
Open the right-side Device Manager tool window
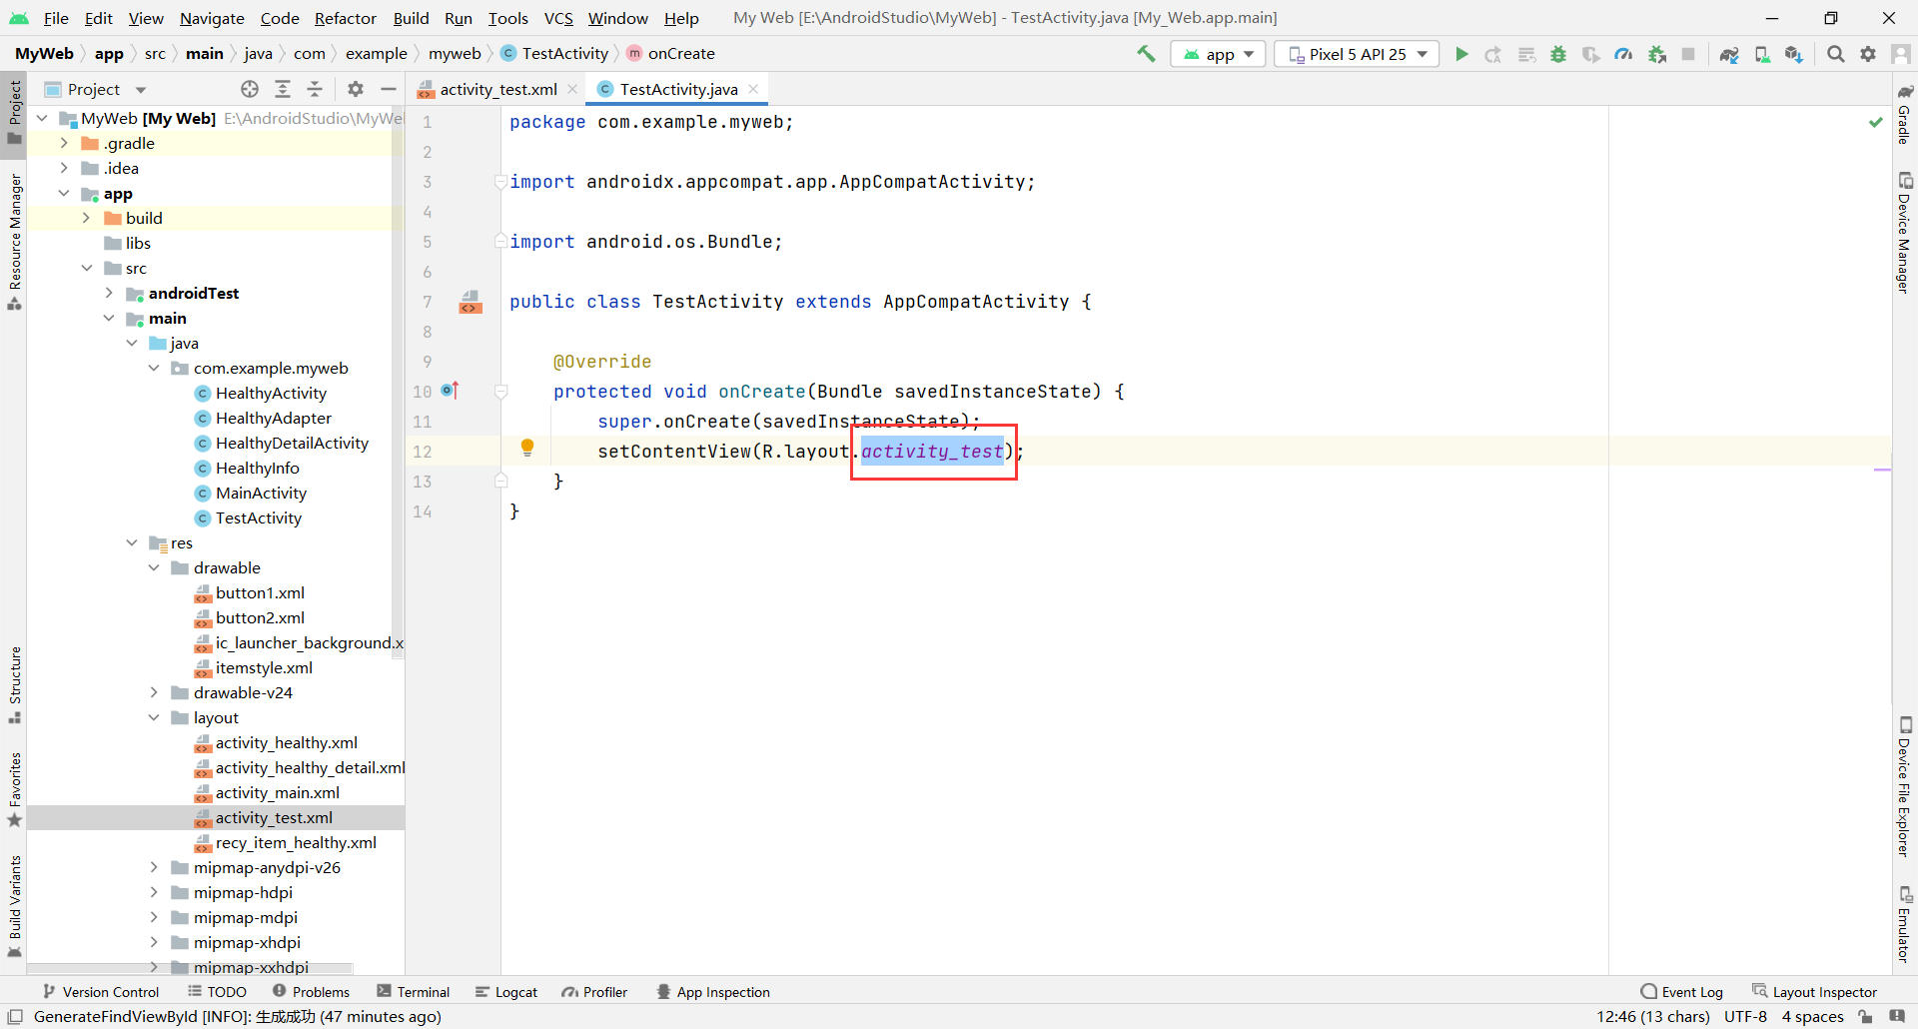point(1904,233)
